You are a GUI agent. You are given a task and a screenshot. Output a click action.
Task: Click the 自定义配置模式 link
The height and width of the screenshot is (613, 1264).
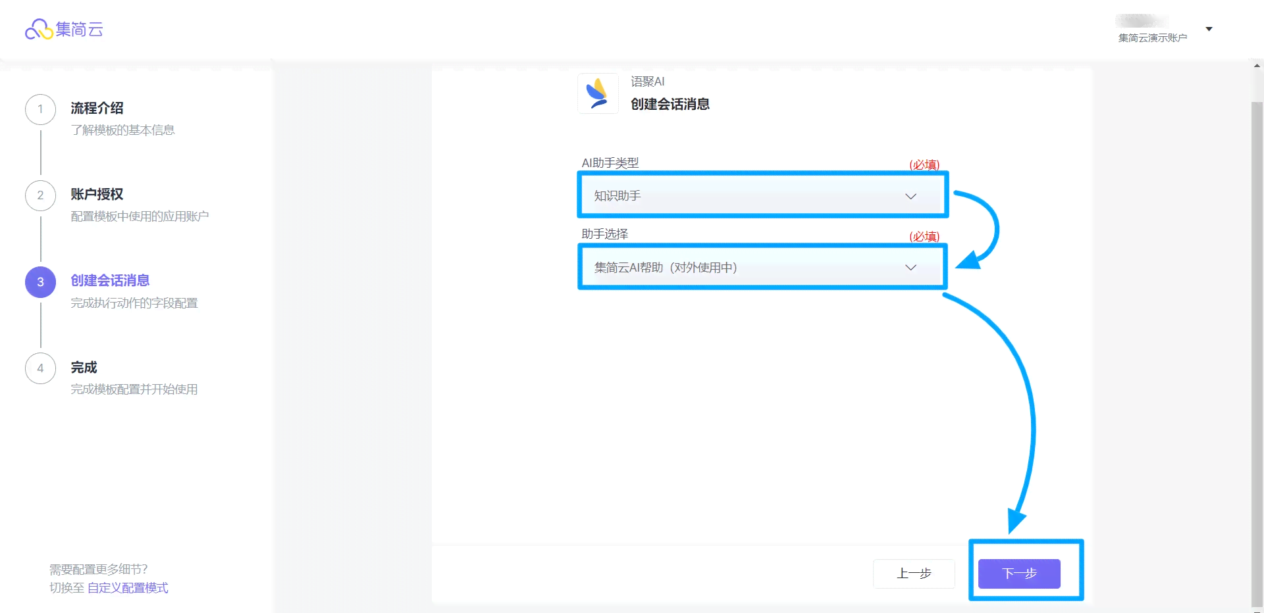point(128,588)
